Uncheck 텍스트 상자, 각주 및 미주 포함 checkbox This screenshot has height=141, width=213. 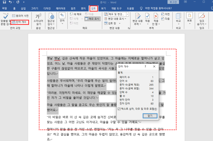tap(119, 109)
